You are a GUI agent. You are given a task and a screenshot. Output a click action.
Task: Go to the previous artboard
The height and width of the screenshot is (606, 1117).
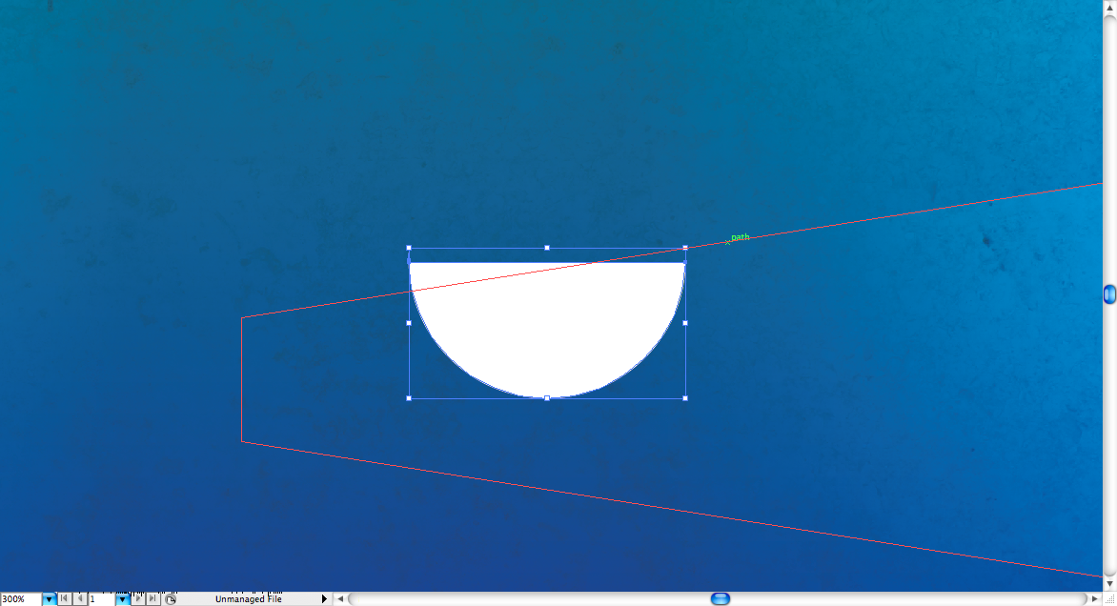(79, 599)
